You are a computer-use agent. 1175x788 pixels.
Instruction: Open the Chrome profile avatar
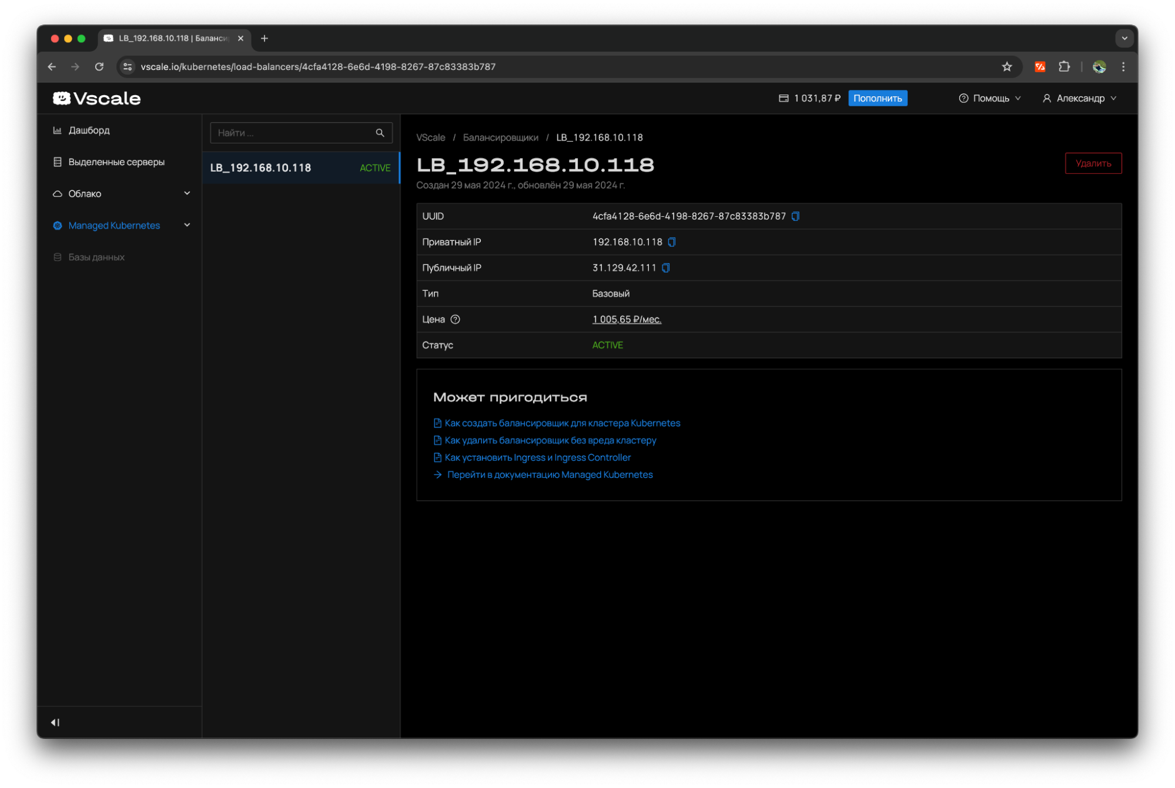click(x=1099, y=67)
